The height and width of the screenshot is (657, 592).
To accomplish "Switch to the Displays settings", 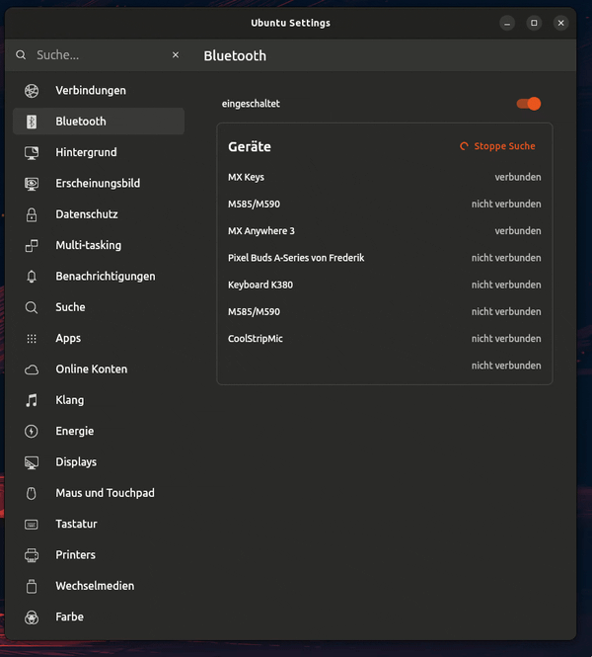I will (99, 462).
